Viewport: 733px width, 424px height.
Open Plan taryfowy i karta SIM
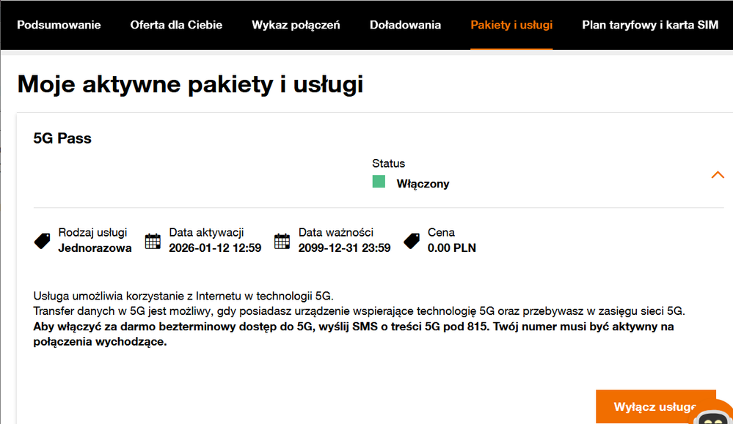point(650,25)
